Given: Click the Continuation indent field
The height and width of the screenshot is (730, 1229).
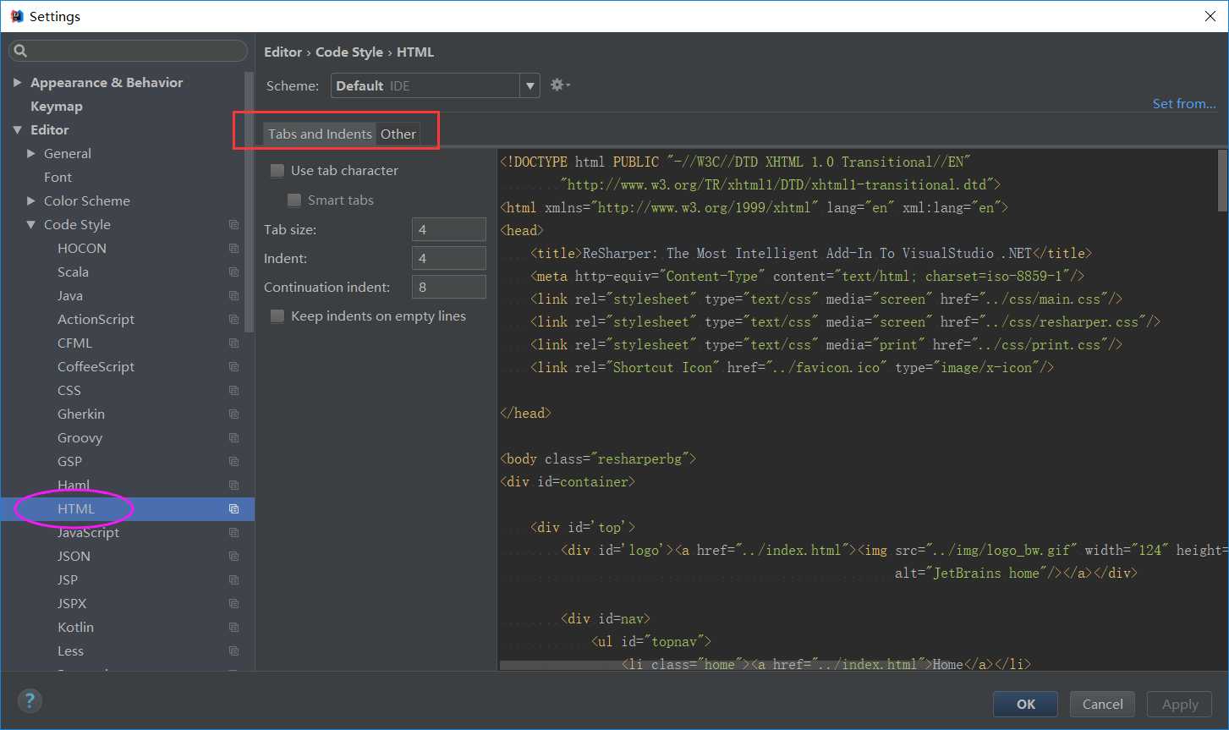Looking at the screenshot, I should coord(448,287).
